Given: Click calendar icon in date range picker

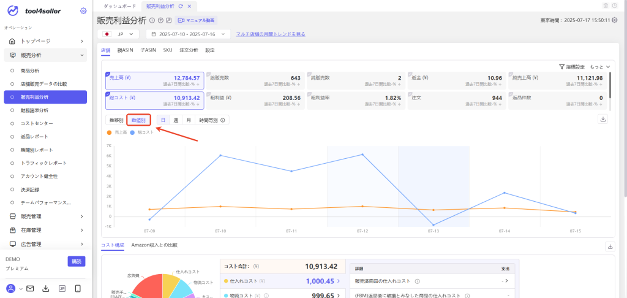Looking at the screenshot, I should [x=154, y=34].
